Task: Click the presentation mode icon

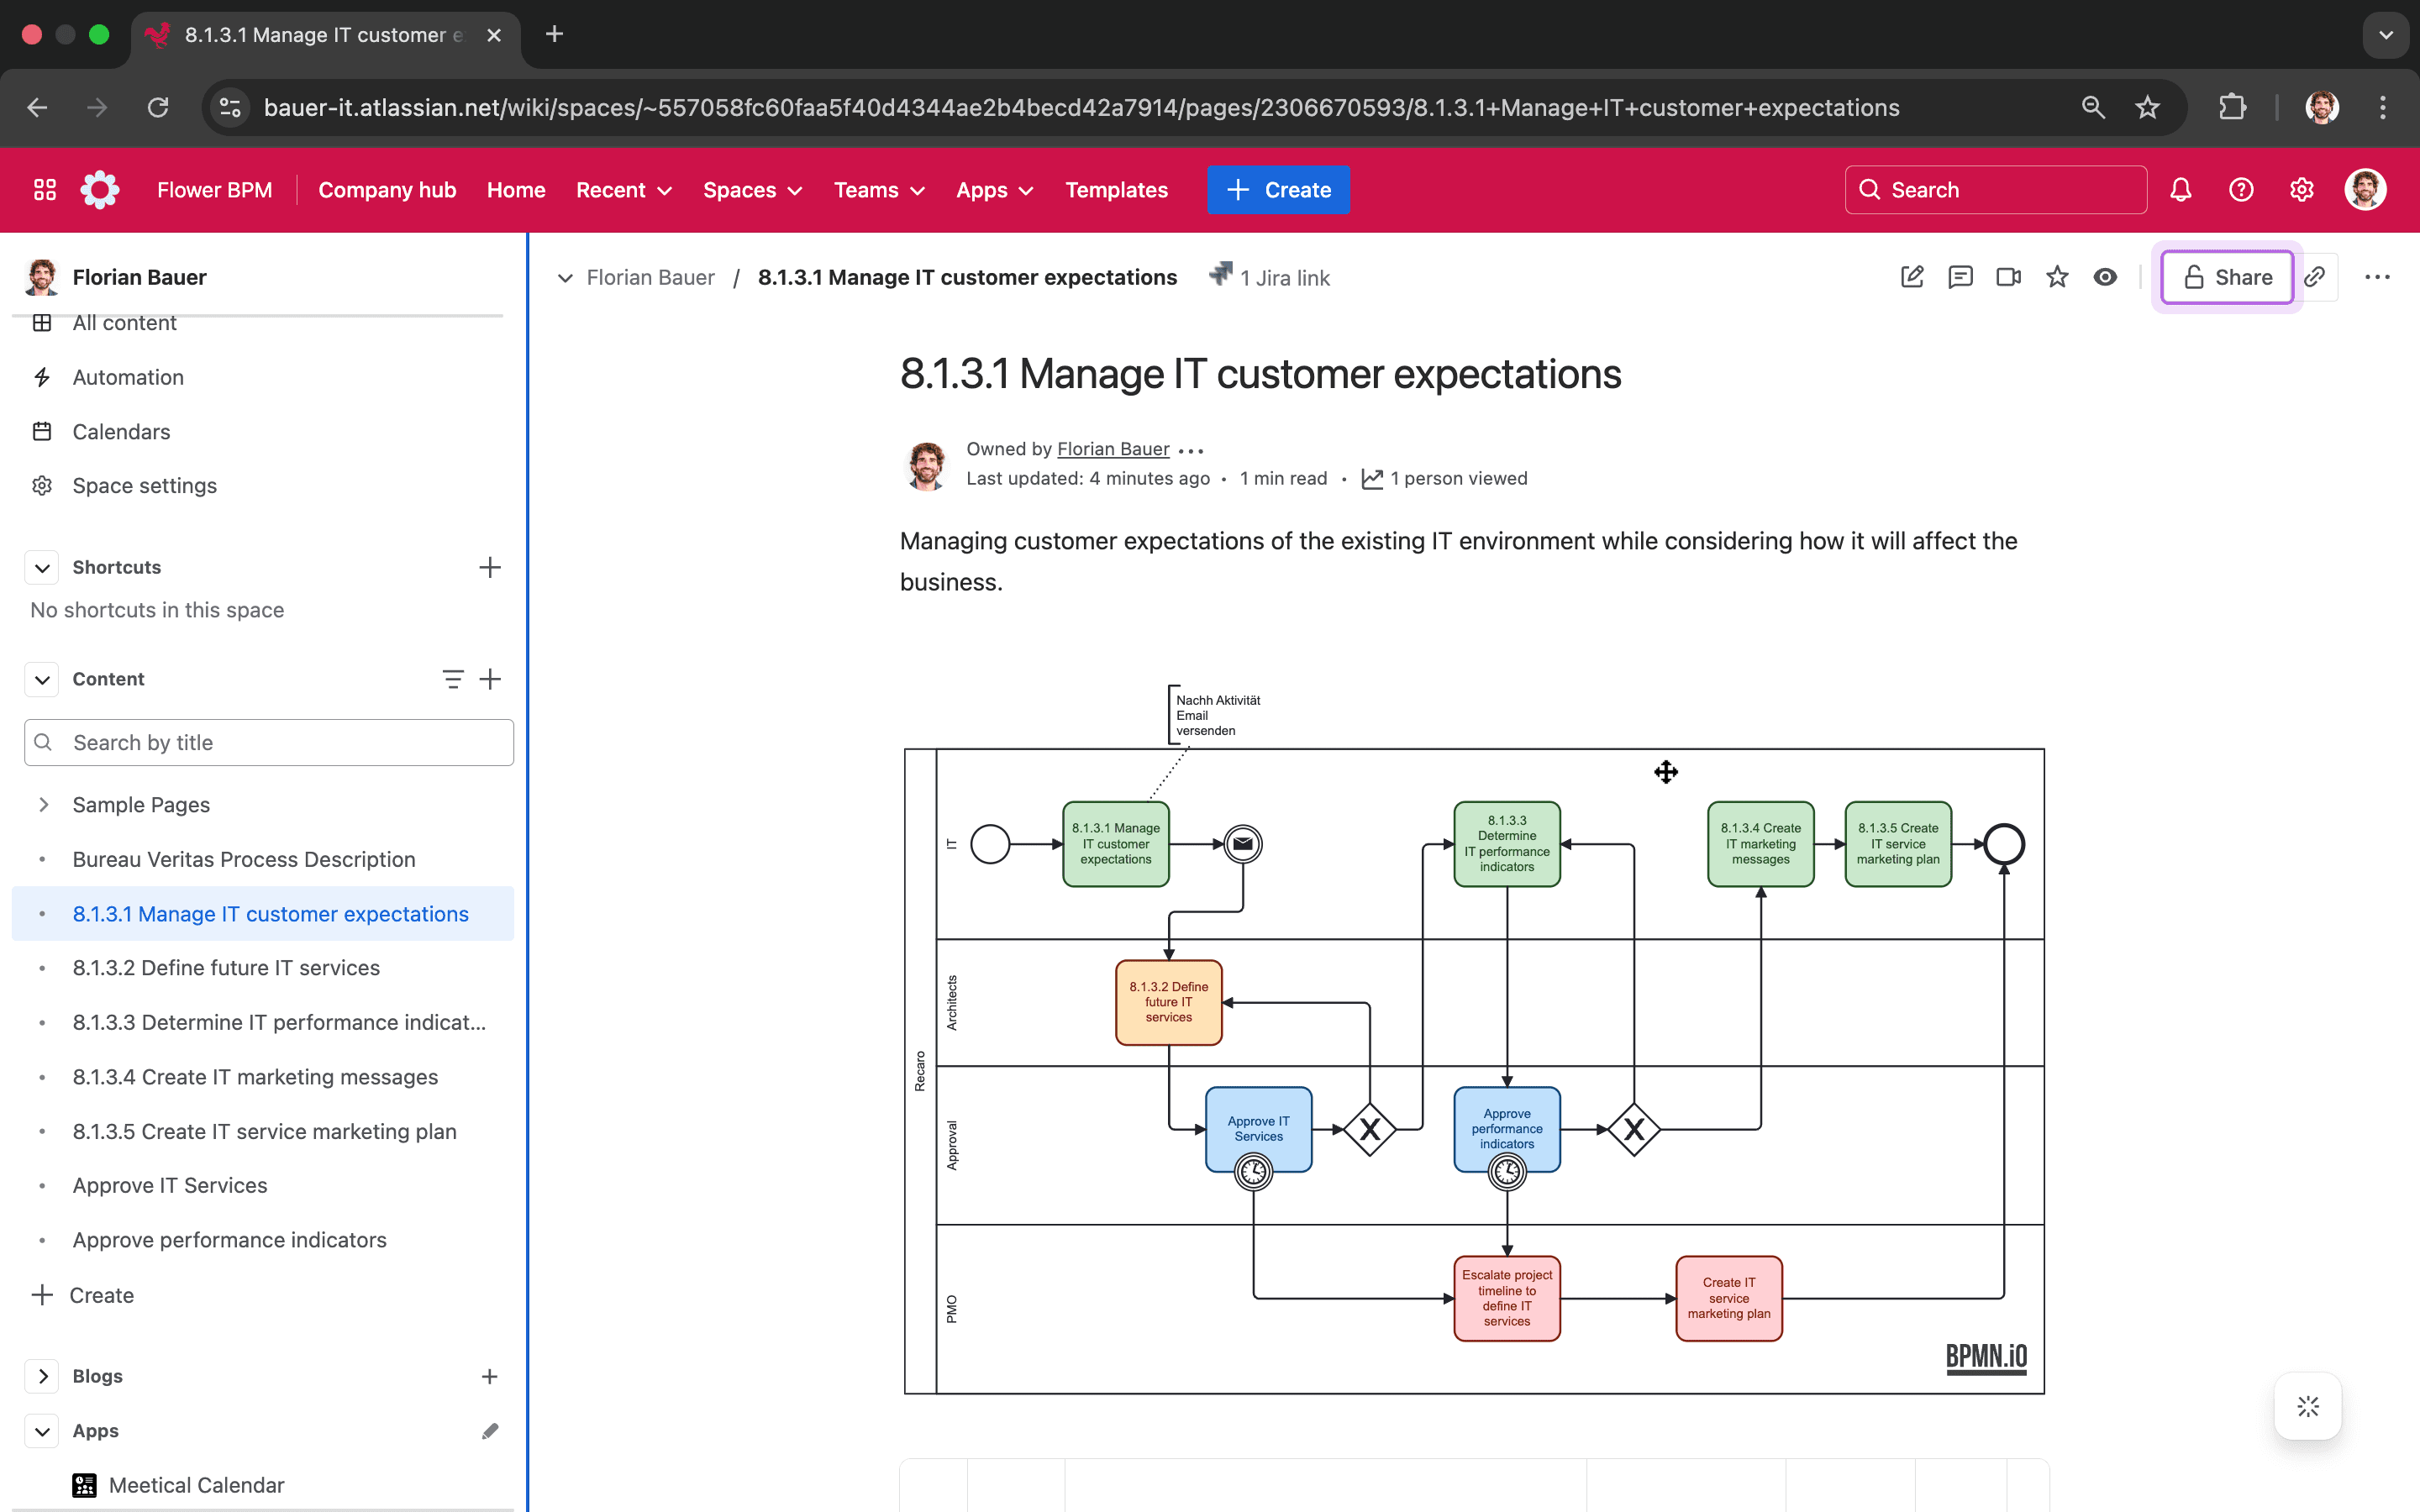Action: 2007,276
